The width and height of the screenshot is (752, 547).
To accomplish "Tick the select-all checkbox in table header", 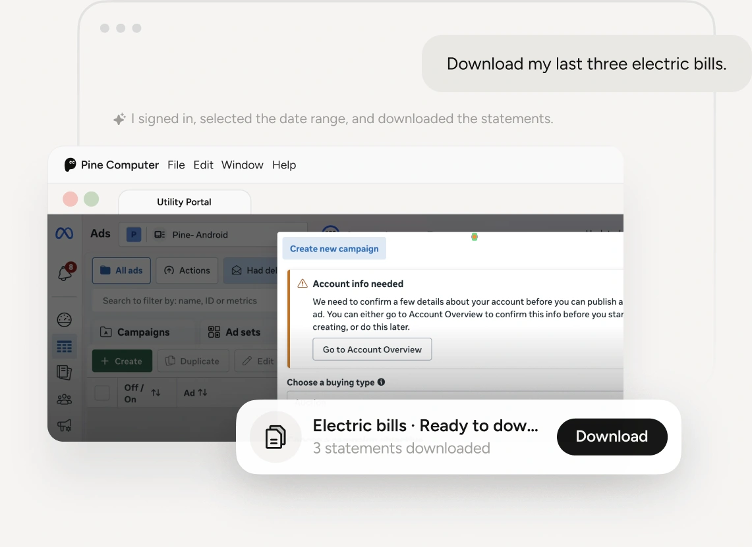I will pos(102,393).
